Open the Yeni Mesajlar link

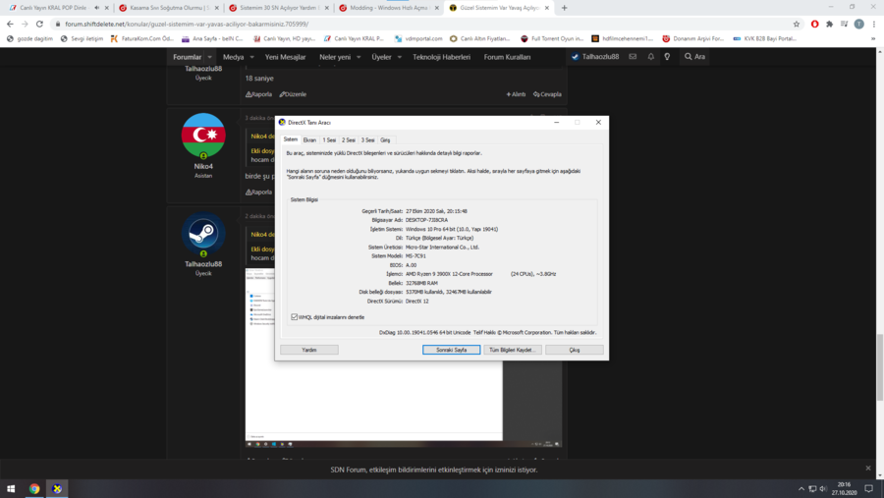[x=285, y=57]
